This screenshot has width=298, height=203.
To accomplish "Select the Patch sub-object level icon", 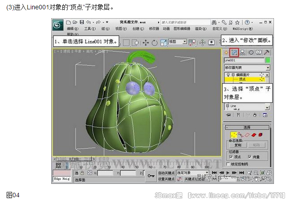I will click(254, 135).
